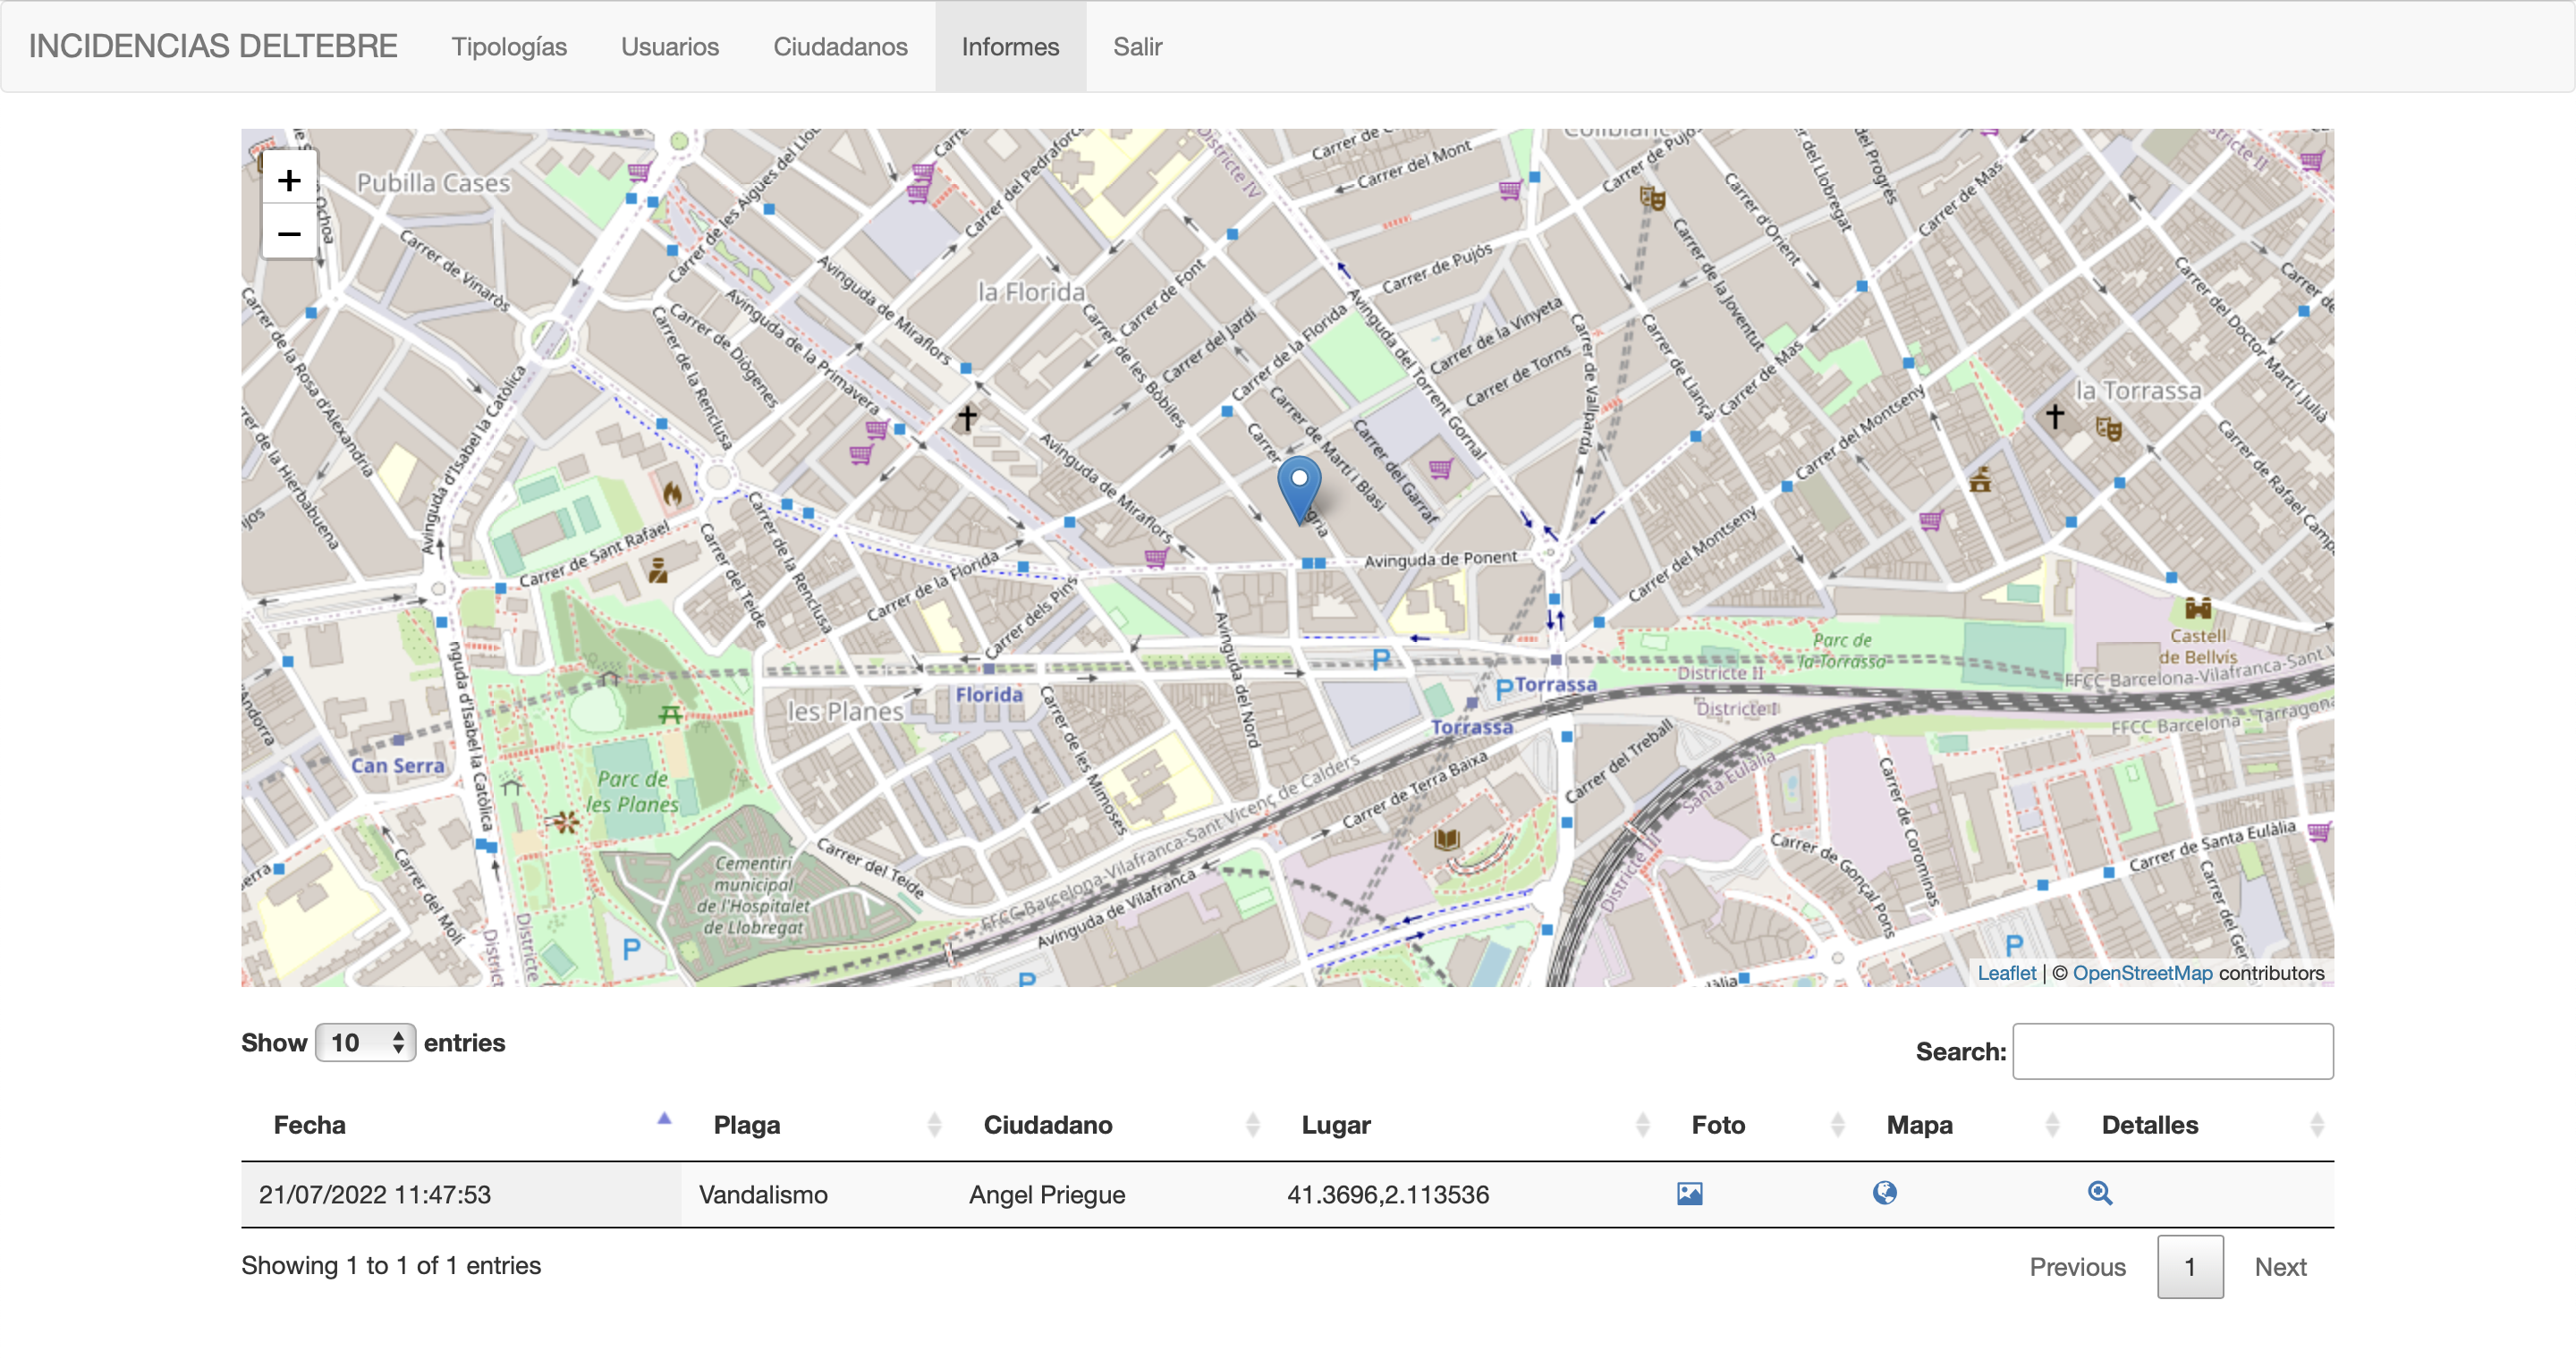Sort by Lugar column header
2576x1359 pixels.
1336,1125
